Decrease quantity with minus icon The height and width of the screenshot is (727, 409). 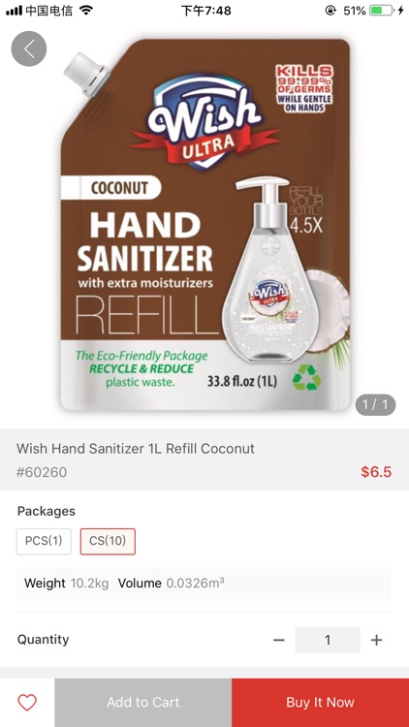click(x=279, y=641)
